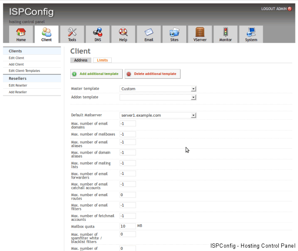Screen dimensions: 298x251
Task: Open the Sites module icon
Action: coord(174,33)
